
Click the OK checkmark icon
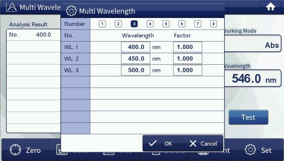pyautogui.click(x=152, y=143)
